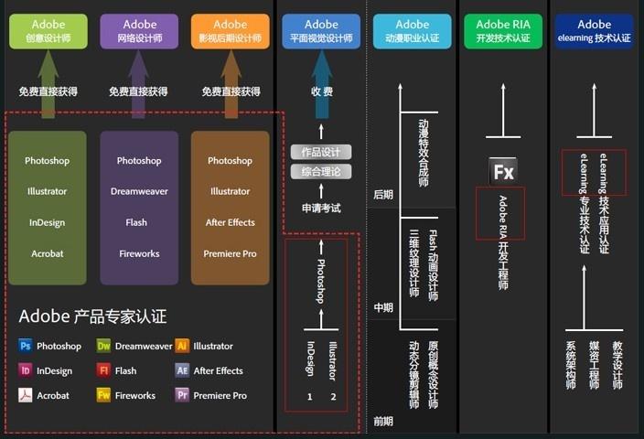Click the 收费 label on the blue arrow
Image resolution: width=644 pixels, height=439 pixels.
point(322,91)
